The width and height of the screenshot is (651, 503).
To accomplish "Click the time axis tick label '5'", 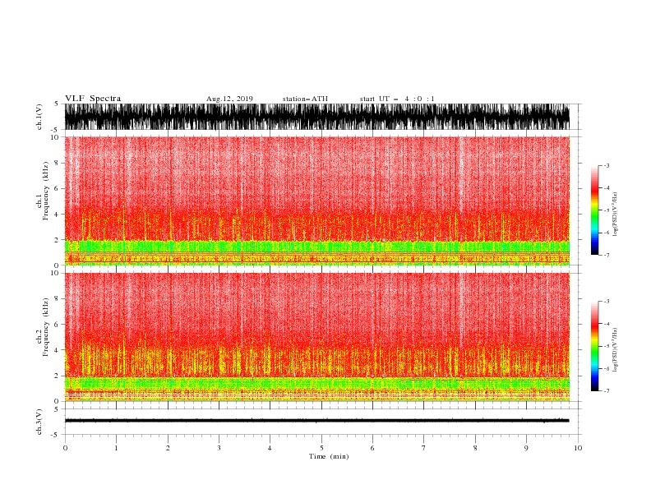I will coord(321,448).
